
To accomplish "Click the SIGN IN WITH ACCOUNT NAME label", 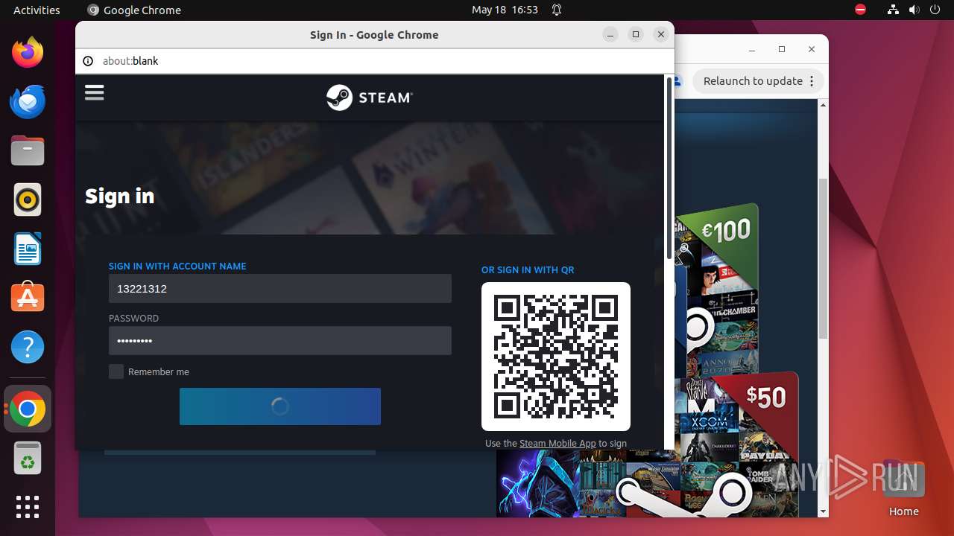I will point(177,267).
